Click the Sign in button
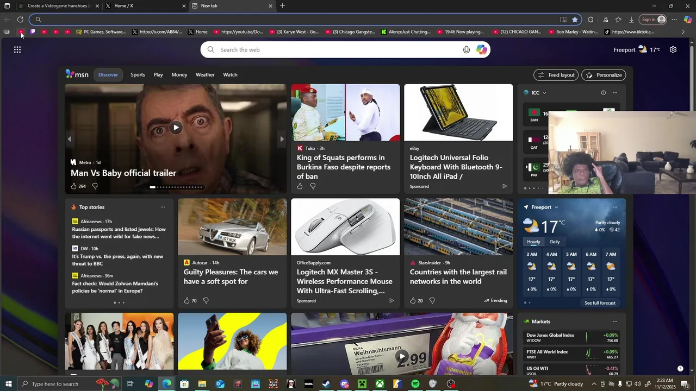The width and height of the screenshot is (696, 391). (653, 20)
